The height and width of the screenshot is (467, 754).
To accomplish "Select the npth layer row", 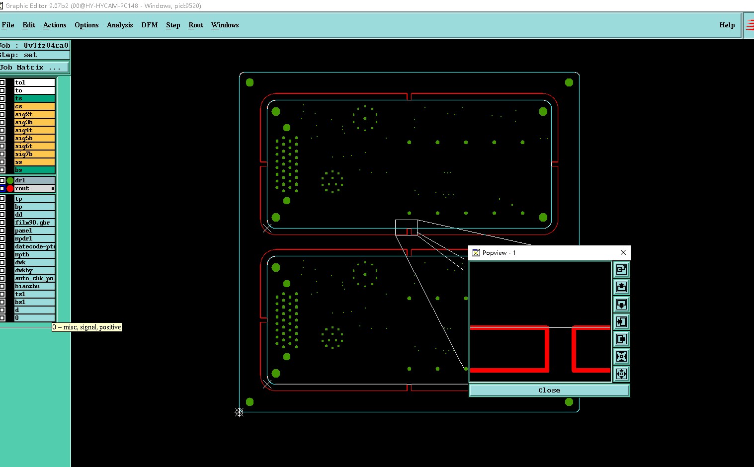I will [34, 254].
